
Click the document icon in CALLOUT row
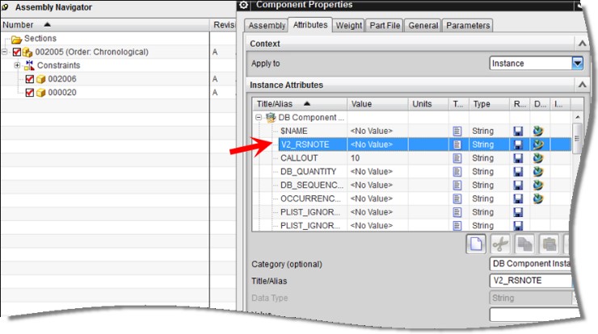pyautogui.click(x=457, y=158)
